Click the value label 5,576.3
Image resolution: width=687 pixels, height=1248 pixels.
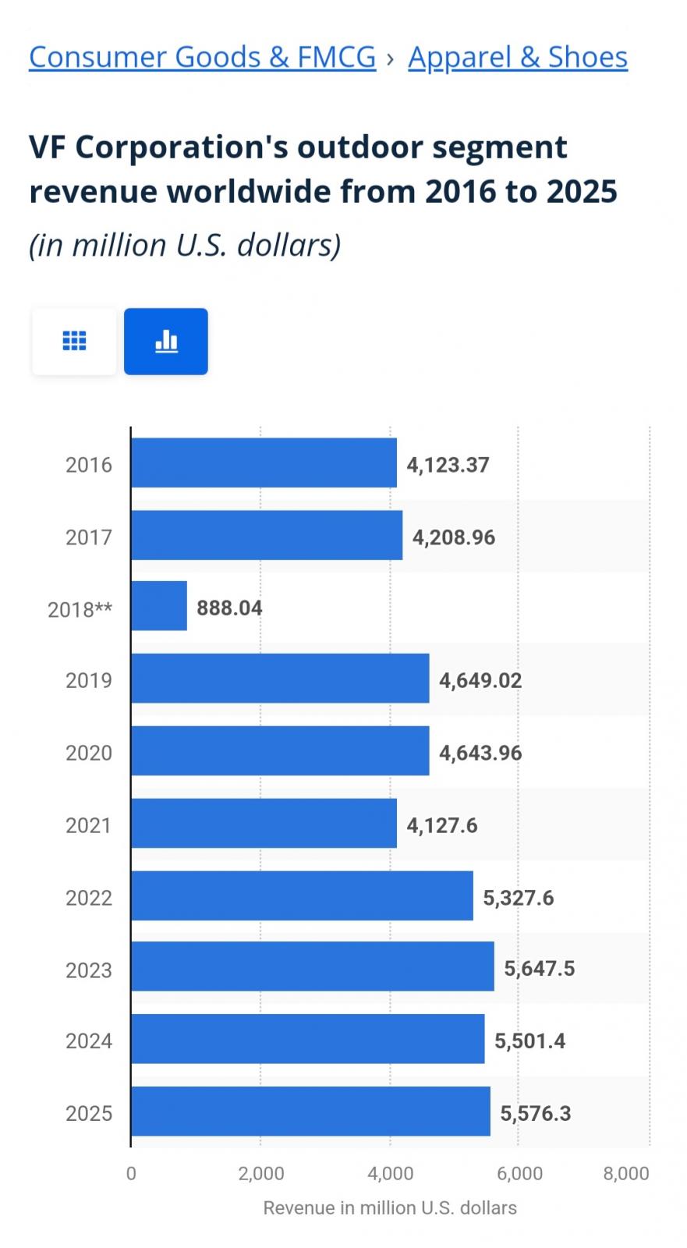point(536,1113)
